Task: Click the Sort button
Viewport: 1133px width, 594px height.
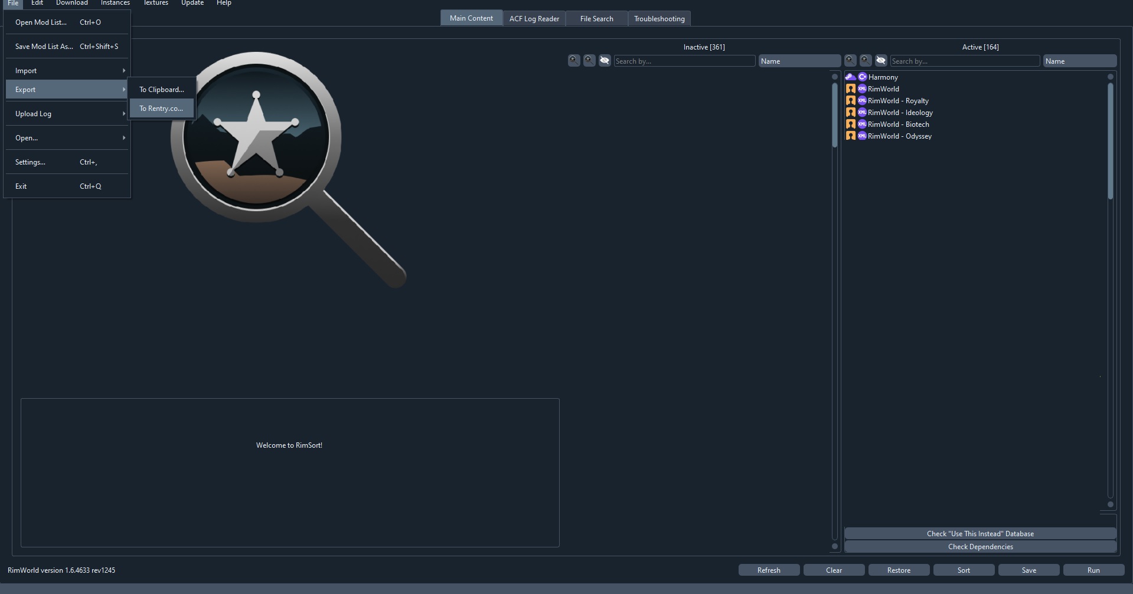Action: pos(964,570)
